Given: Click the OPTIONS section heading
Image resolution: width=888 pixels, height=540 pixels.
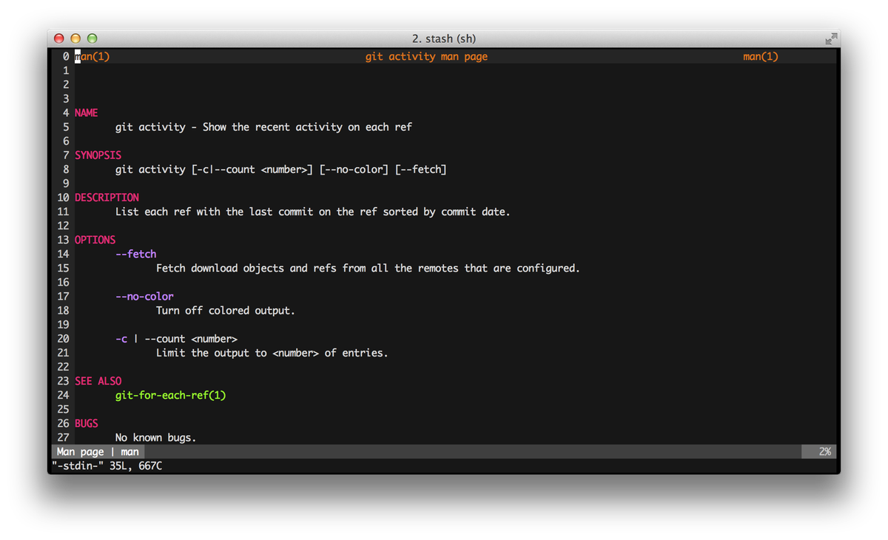Looking at the screenshot, I should pyautogui.click(x=95, y=240).
